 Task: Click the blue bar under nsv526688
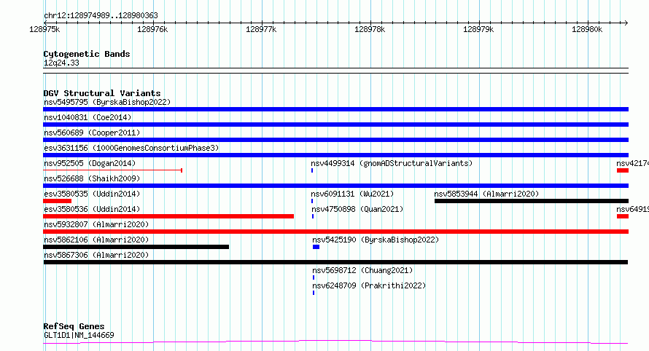pyautogui.click(x=335, y=186)
